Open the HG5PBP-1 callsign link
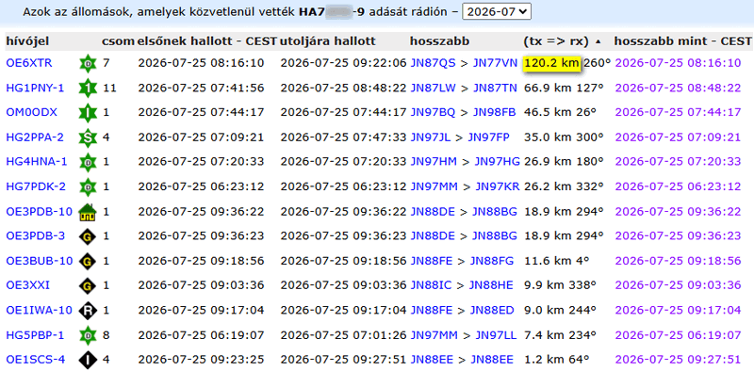This screenshot has height=371, width=754. [x=35, y=335]
